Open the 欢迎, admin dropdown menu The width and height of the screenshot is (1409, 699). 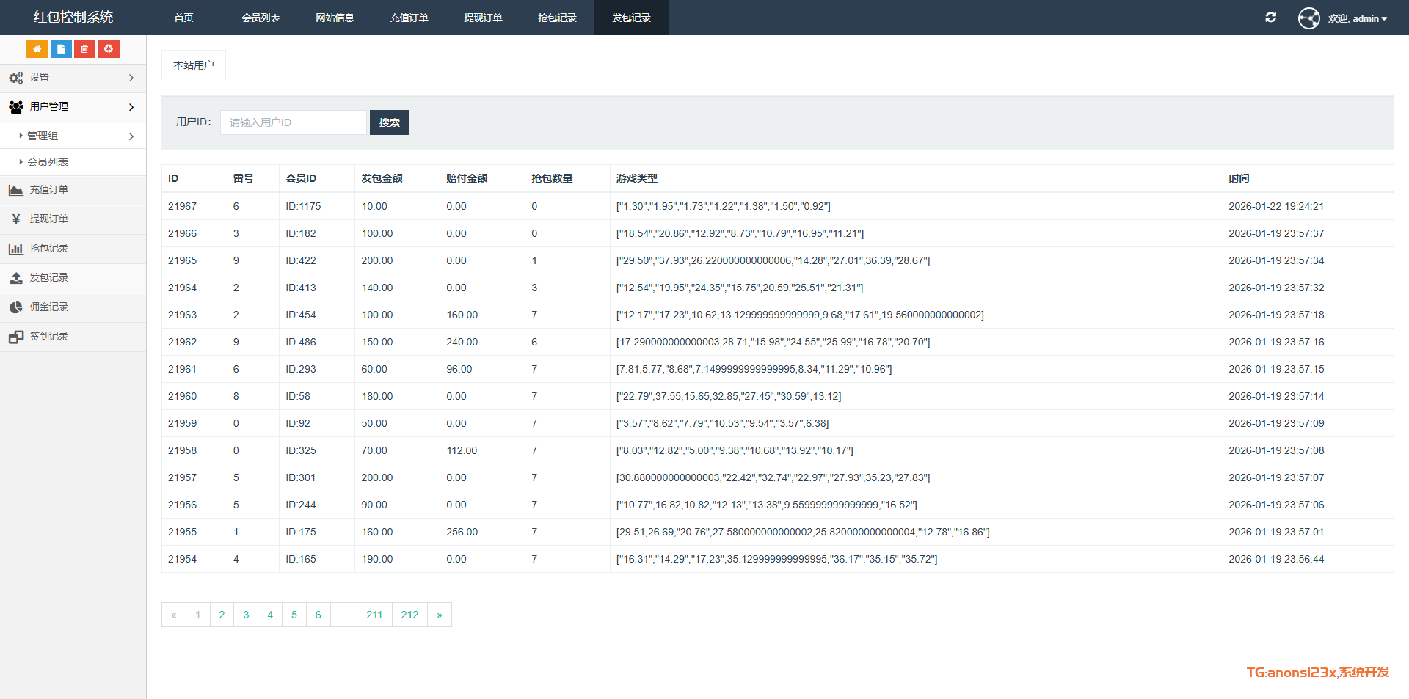pos(1357,18)
